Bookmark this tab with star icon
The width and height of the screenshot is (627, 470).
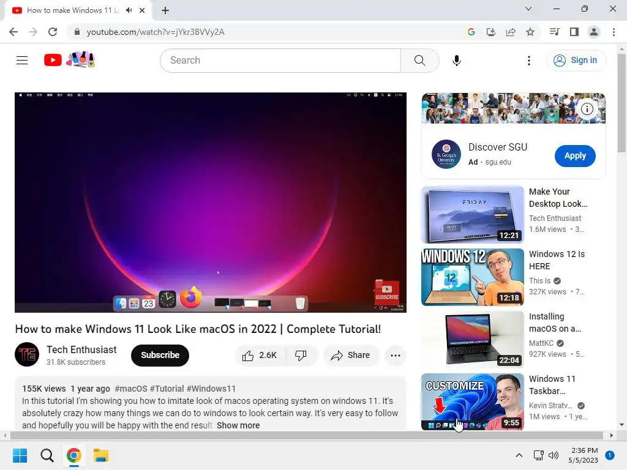click(530, 32)
